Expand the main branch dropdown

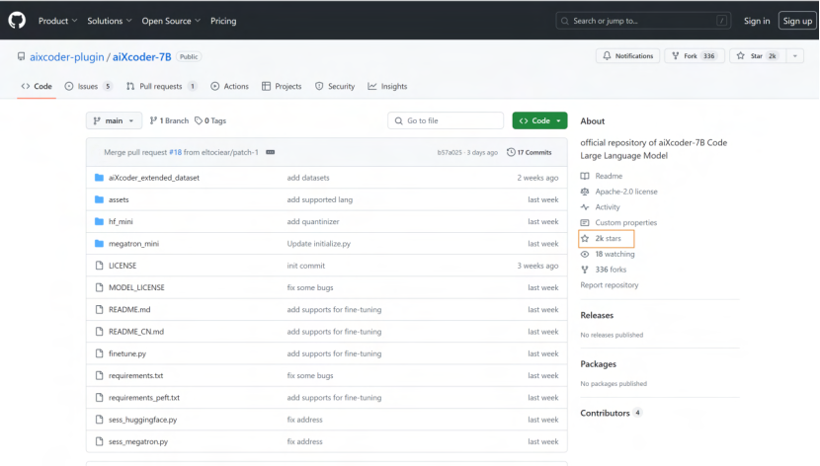[114, 120]
